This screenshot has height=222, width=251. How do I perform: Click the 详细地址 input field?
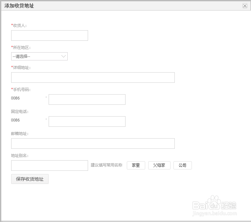tap(93, 78)
